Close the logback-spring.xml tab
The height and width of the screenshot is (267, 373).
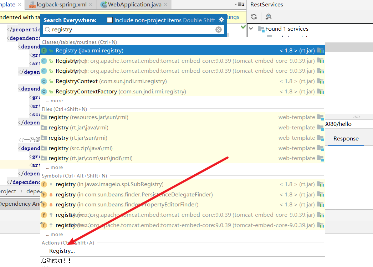(x=91, y=5)
